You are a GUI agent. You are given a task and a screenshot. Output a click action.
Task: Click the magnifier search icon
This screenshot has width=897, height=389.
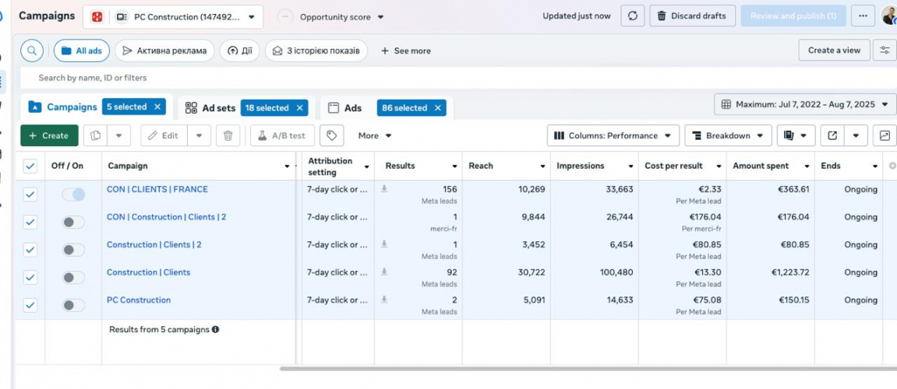point(32,51)
